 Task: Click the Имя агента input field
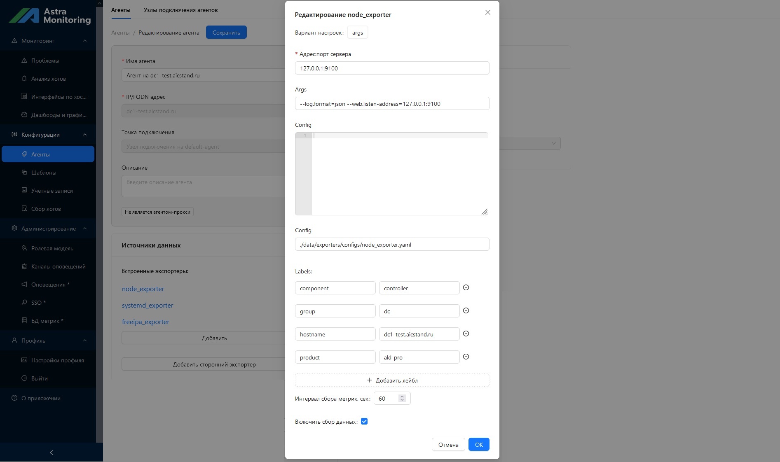(203, 75)
